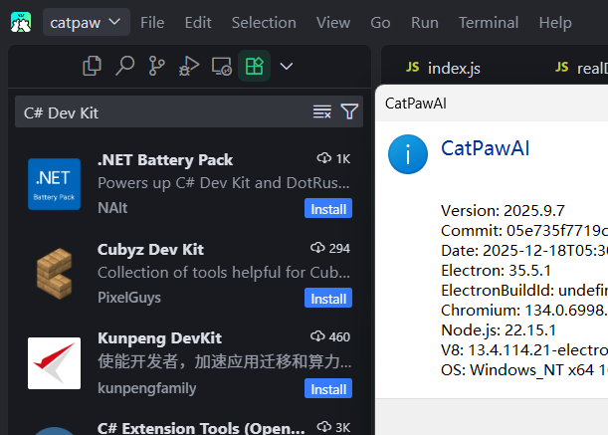Open the Terminal menu
Screen dimensions: 608x435
coord(488,22)
